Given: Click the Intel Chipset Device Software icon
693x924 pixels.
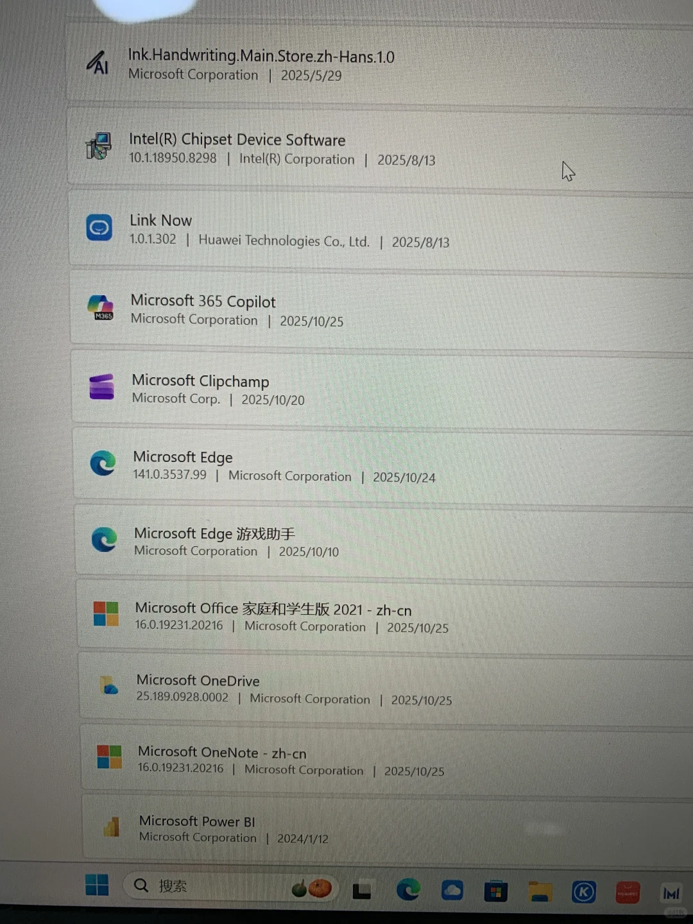Looking at the screenshot, I should 99,146.
